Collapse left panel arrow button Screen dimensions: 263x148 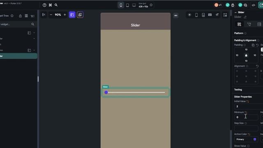click(44, 15)
